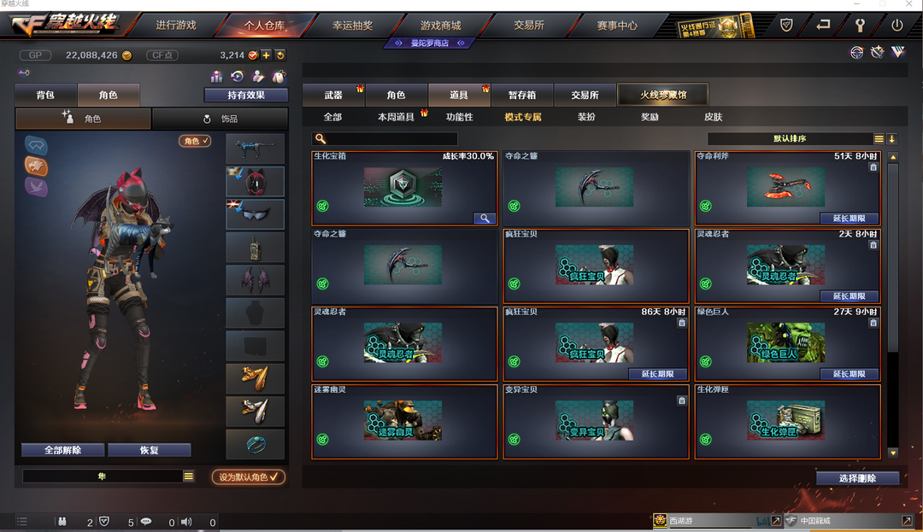Select the cat helmet equipment slot
Viewport: 923px width, 532px height.
point(255,181)
